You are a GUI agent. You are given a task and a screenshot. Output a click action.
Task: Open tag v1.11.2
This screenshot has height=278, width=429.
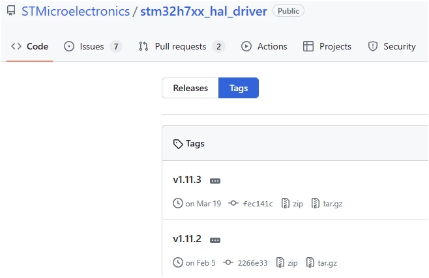coord(187,239)
